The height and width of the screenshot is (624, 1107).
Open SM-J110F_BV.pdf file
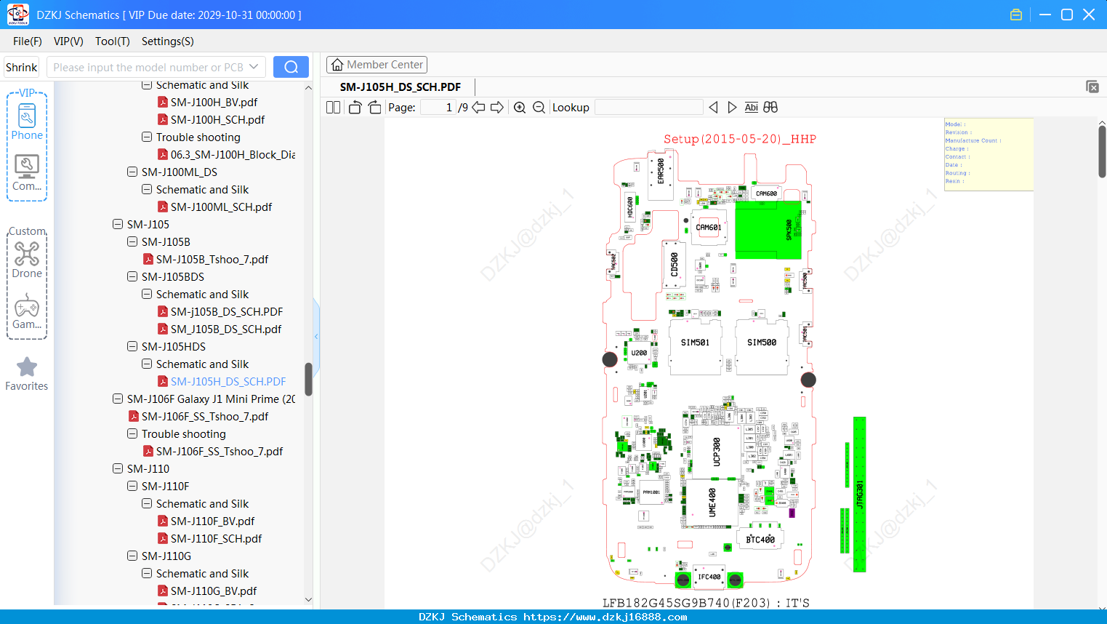212,521
